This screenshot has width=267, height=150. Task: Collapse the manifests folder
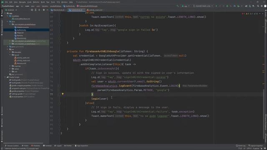click(x=8, y=16)
